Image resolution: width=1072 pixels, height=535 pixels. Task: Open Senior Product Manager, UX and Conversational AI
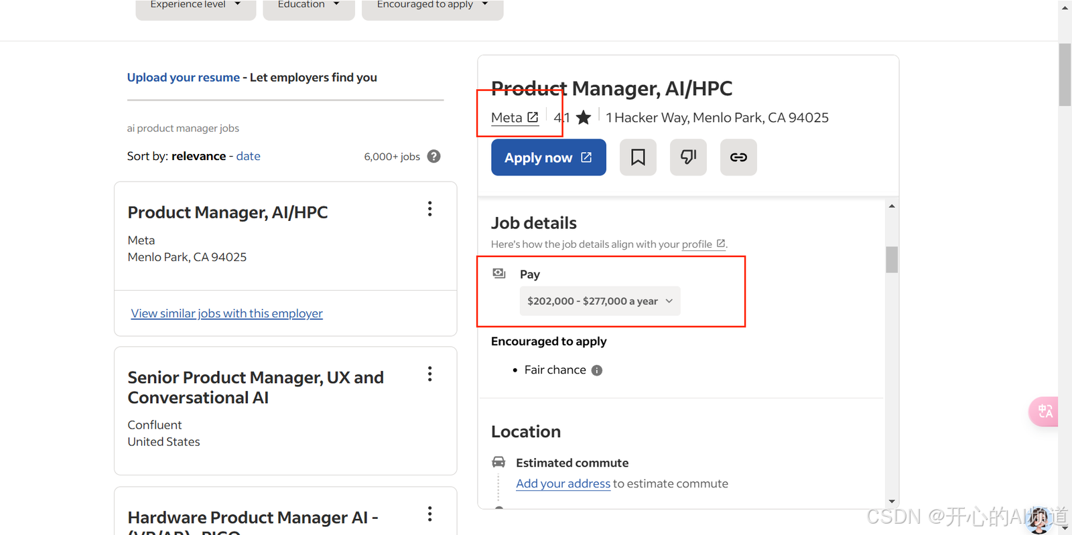(256, 388)
